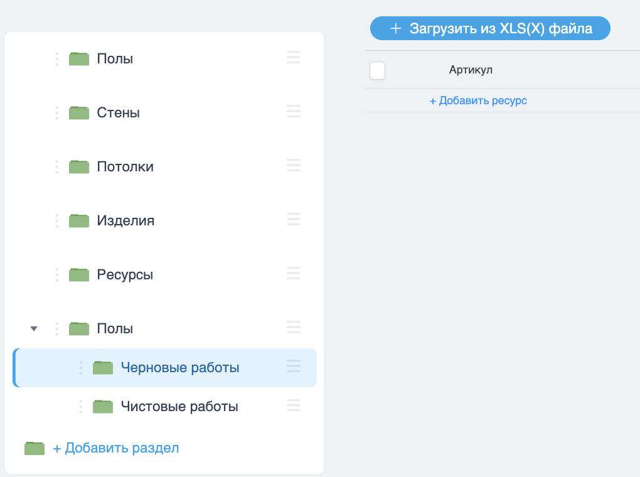Click the folder icon beside Изделия
The image size is (640, 477).
click(x=79, y=220)
